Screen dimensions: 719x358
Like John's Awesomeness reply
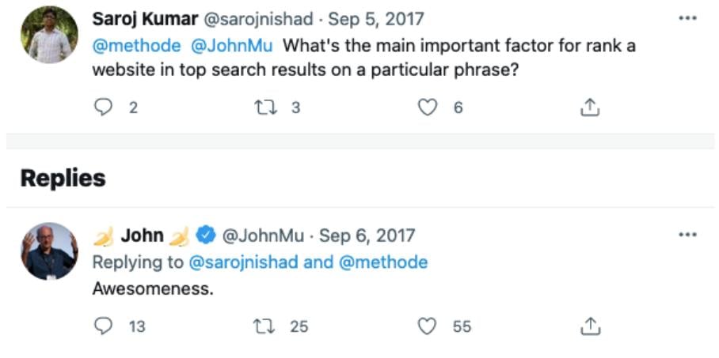pyautogui.click(x=428, y=326)
